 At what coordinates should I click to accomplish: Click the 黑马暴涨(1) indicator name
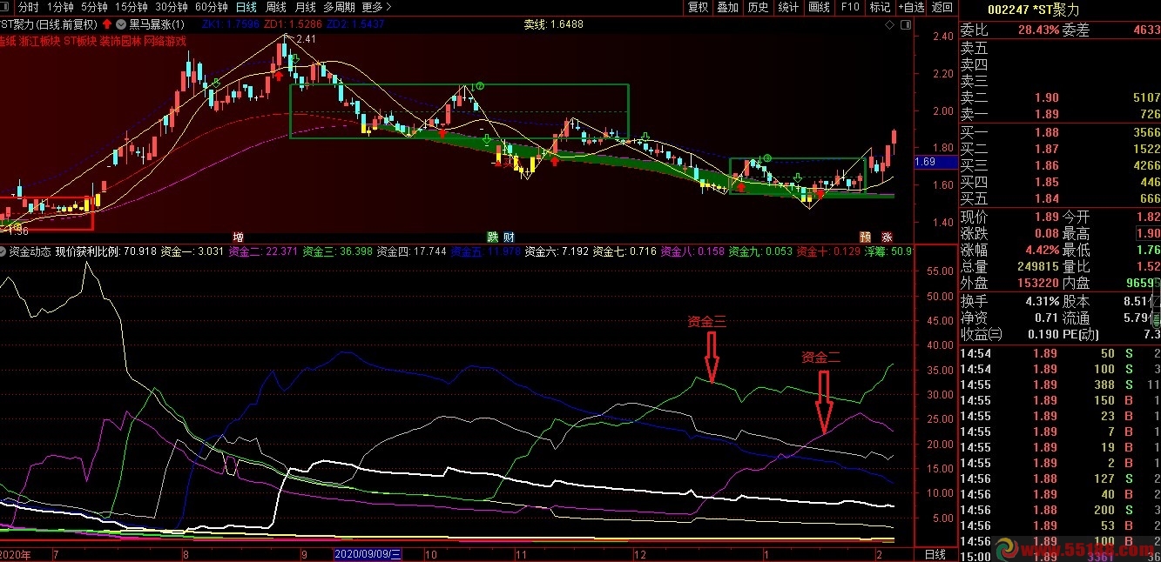coord(157,24)
